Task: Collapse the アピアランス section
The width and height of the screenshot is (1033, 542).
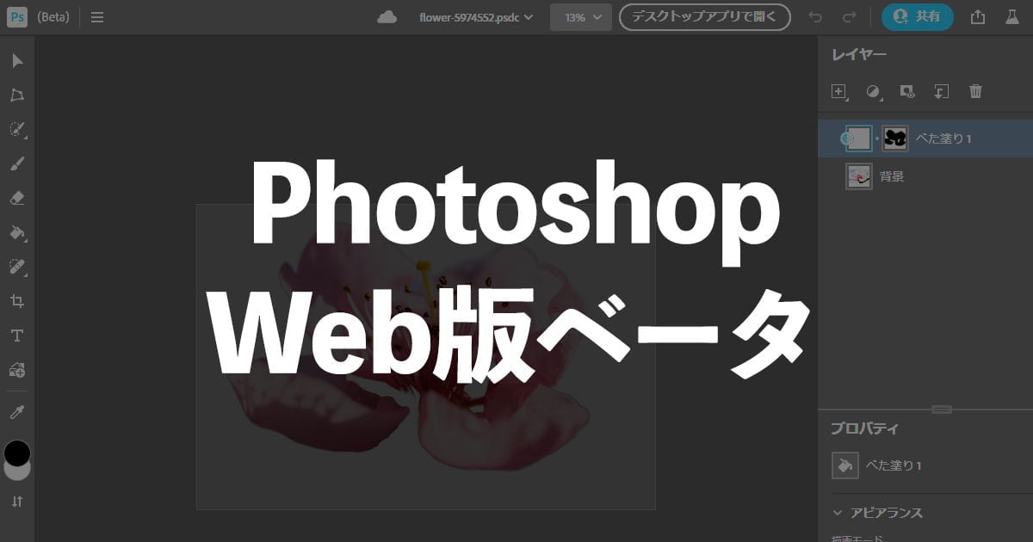Action: [x=838, y=513]
